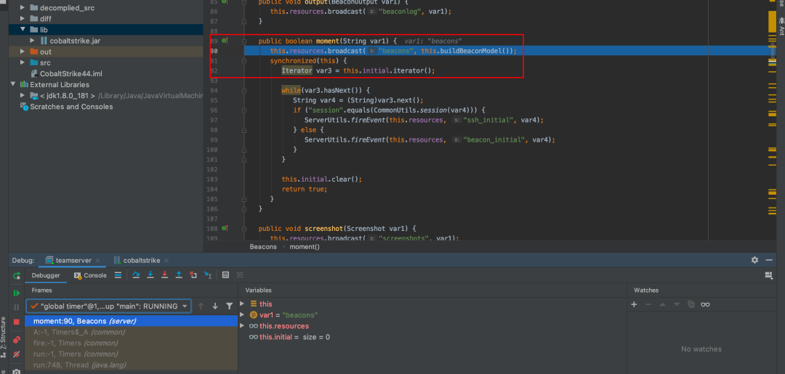This screenshot has height=374, width=785.
Task: Open the thread selector dropdown
Action: click(108, 306)
